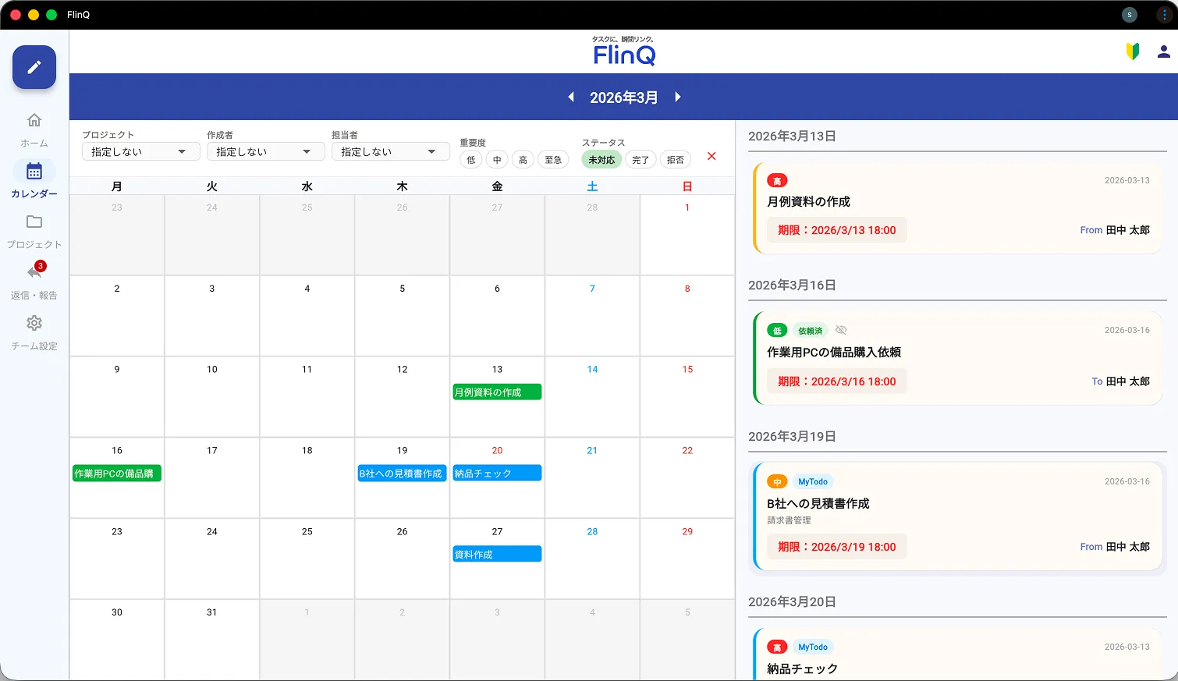
Task: Open the 担当者 filter dropdown
Action: [390, 151]
